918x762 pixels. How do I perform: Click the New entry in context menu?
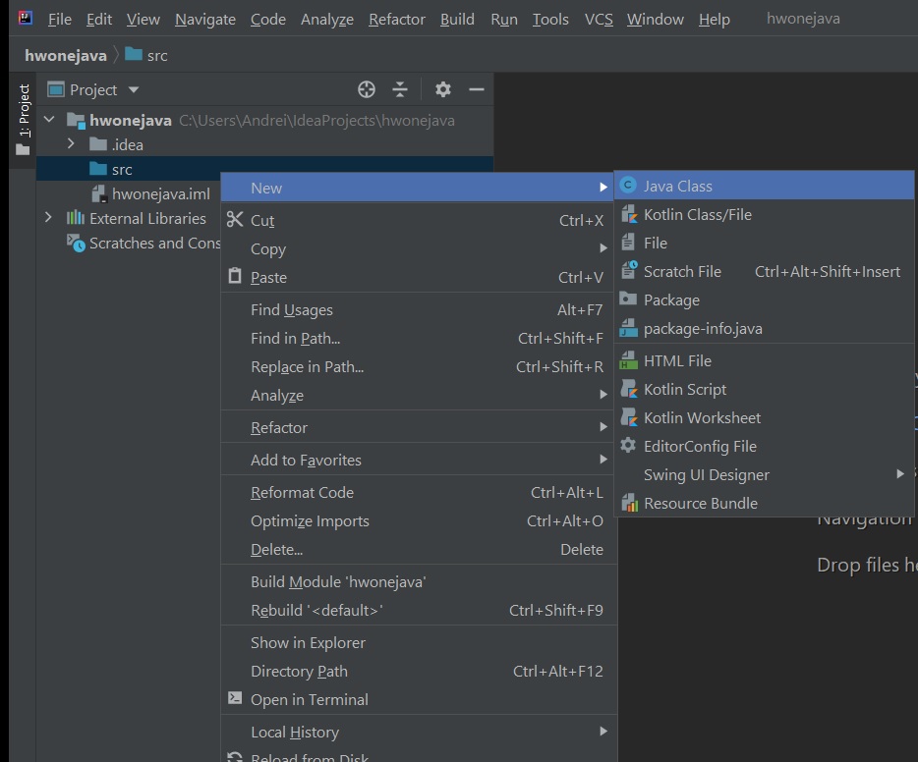point(418,188)
